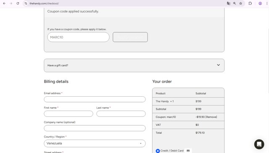Open the zoom magnifier icon

click(235, 3)
